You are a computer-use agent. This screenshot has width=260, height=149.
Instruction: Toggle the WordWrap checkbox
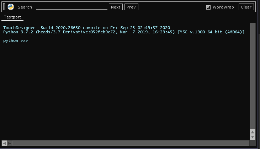[x=208, y=7]
